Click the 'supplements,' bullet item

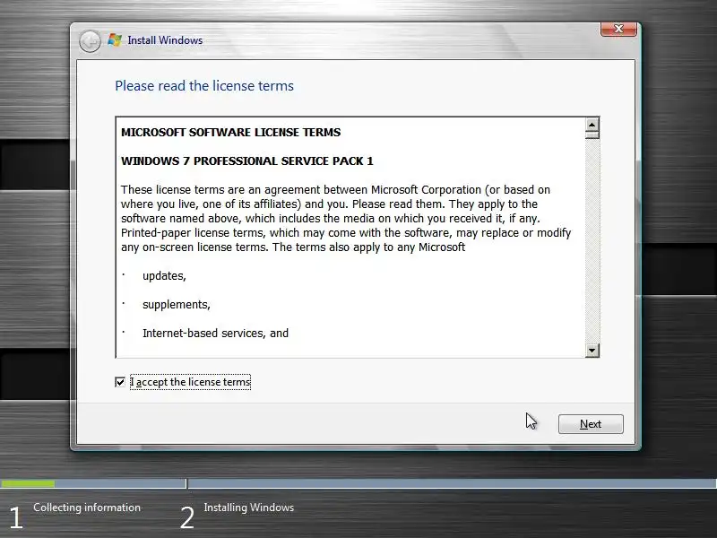[176, 305]
